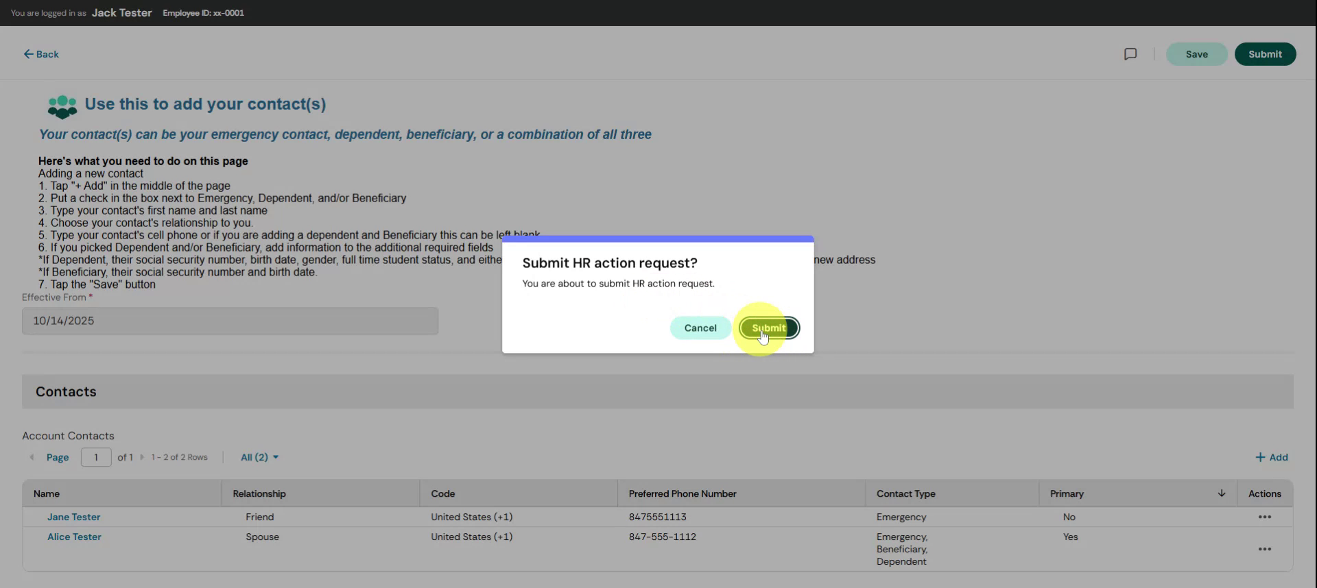Go to previous page arrow
The image size is (1317, 588).
point(32,457)
